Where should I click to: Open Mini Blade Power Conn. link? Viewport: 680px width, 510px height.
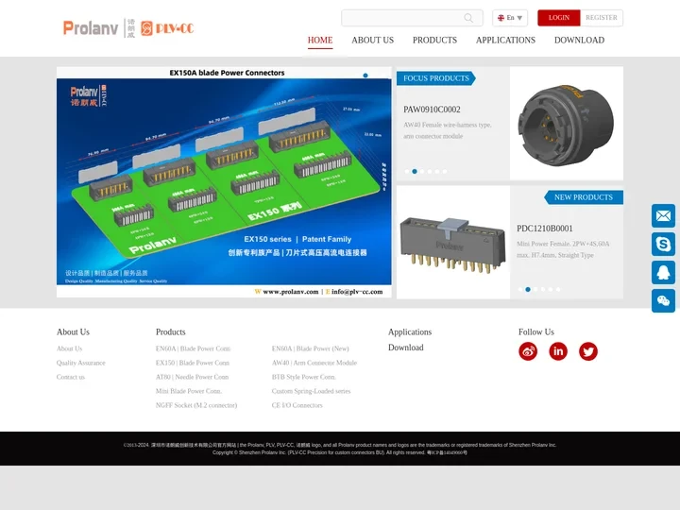point(189,391)
